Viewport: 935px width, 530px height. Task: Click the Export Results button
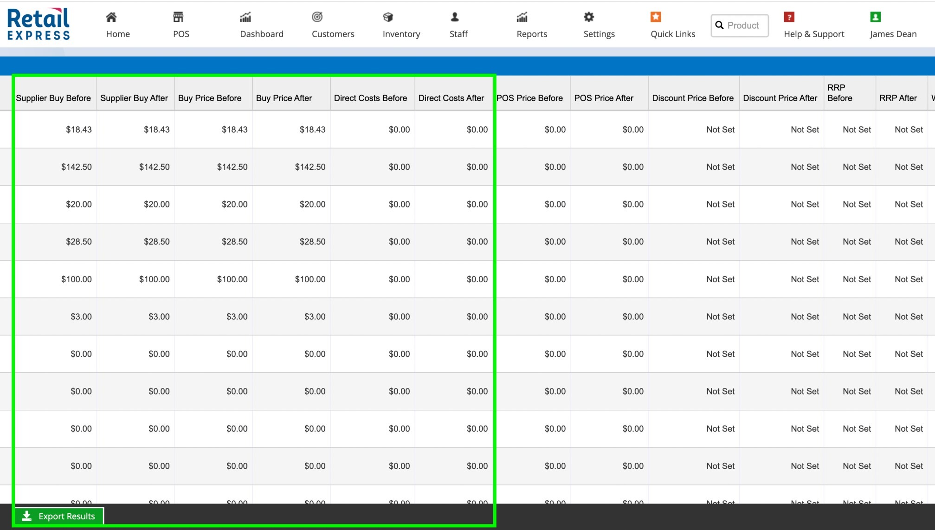click(59, 516)
